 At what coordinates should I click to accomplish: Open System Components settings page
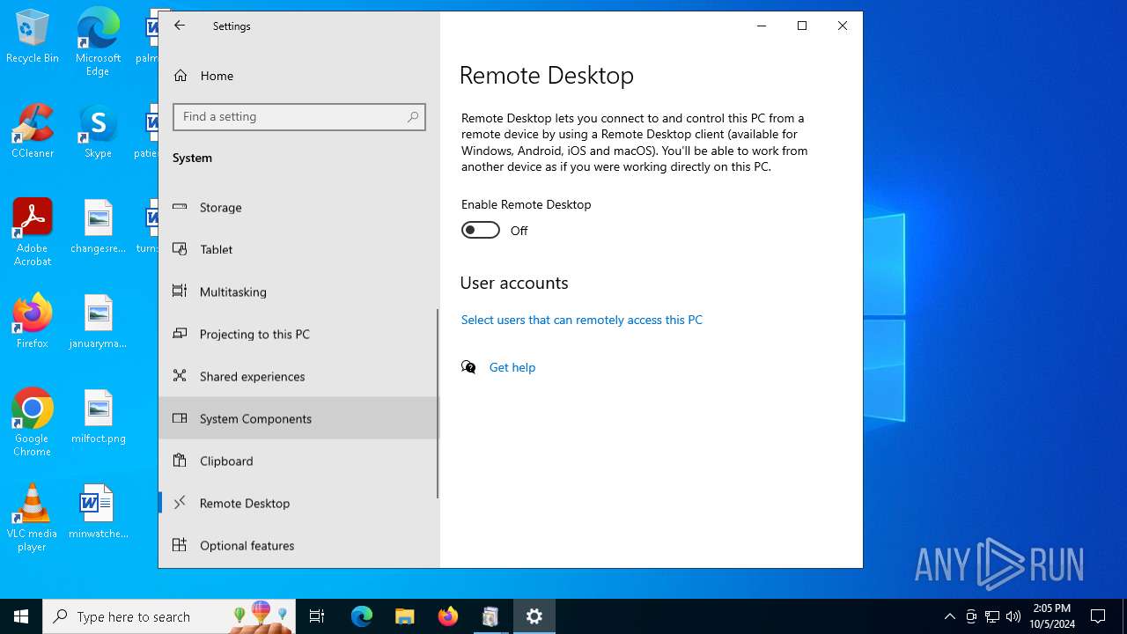coord(298,418)
